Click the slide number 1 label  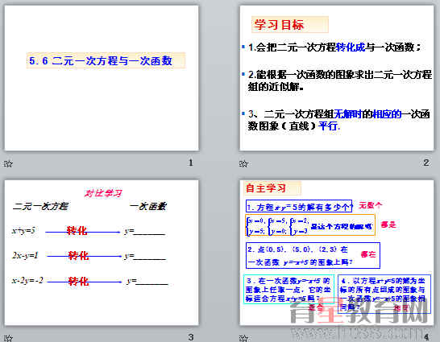click(191, 163)
